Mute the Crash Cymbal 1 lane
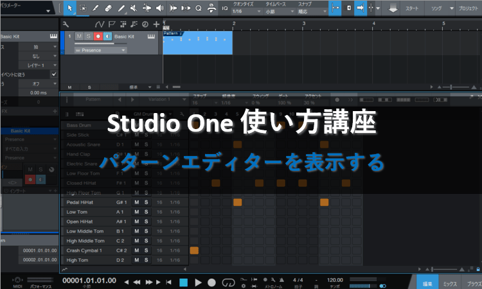 pyautogui.click(x=137, y=250)
